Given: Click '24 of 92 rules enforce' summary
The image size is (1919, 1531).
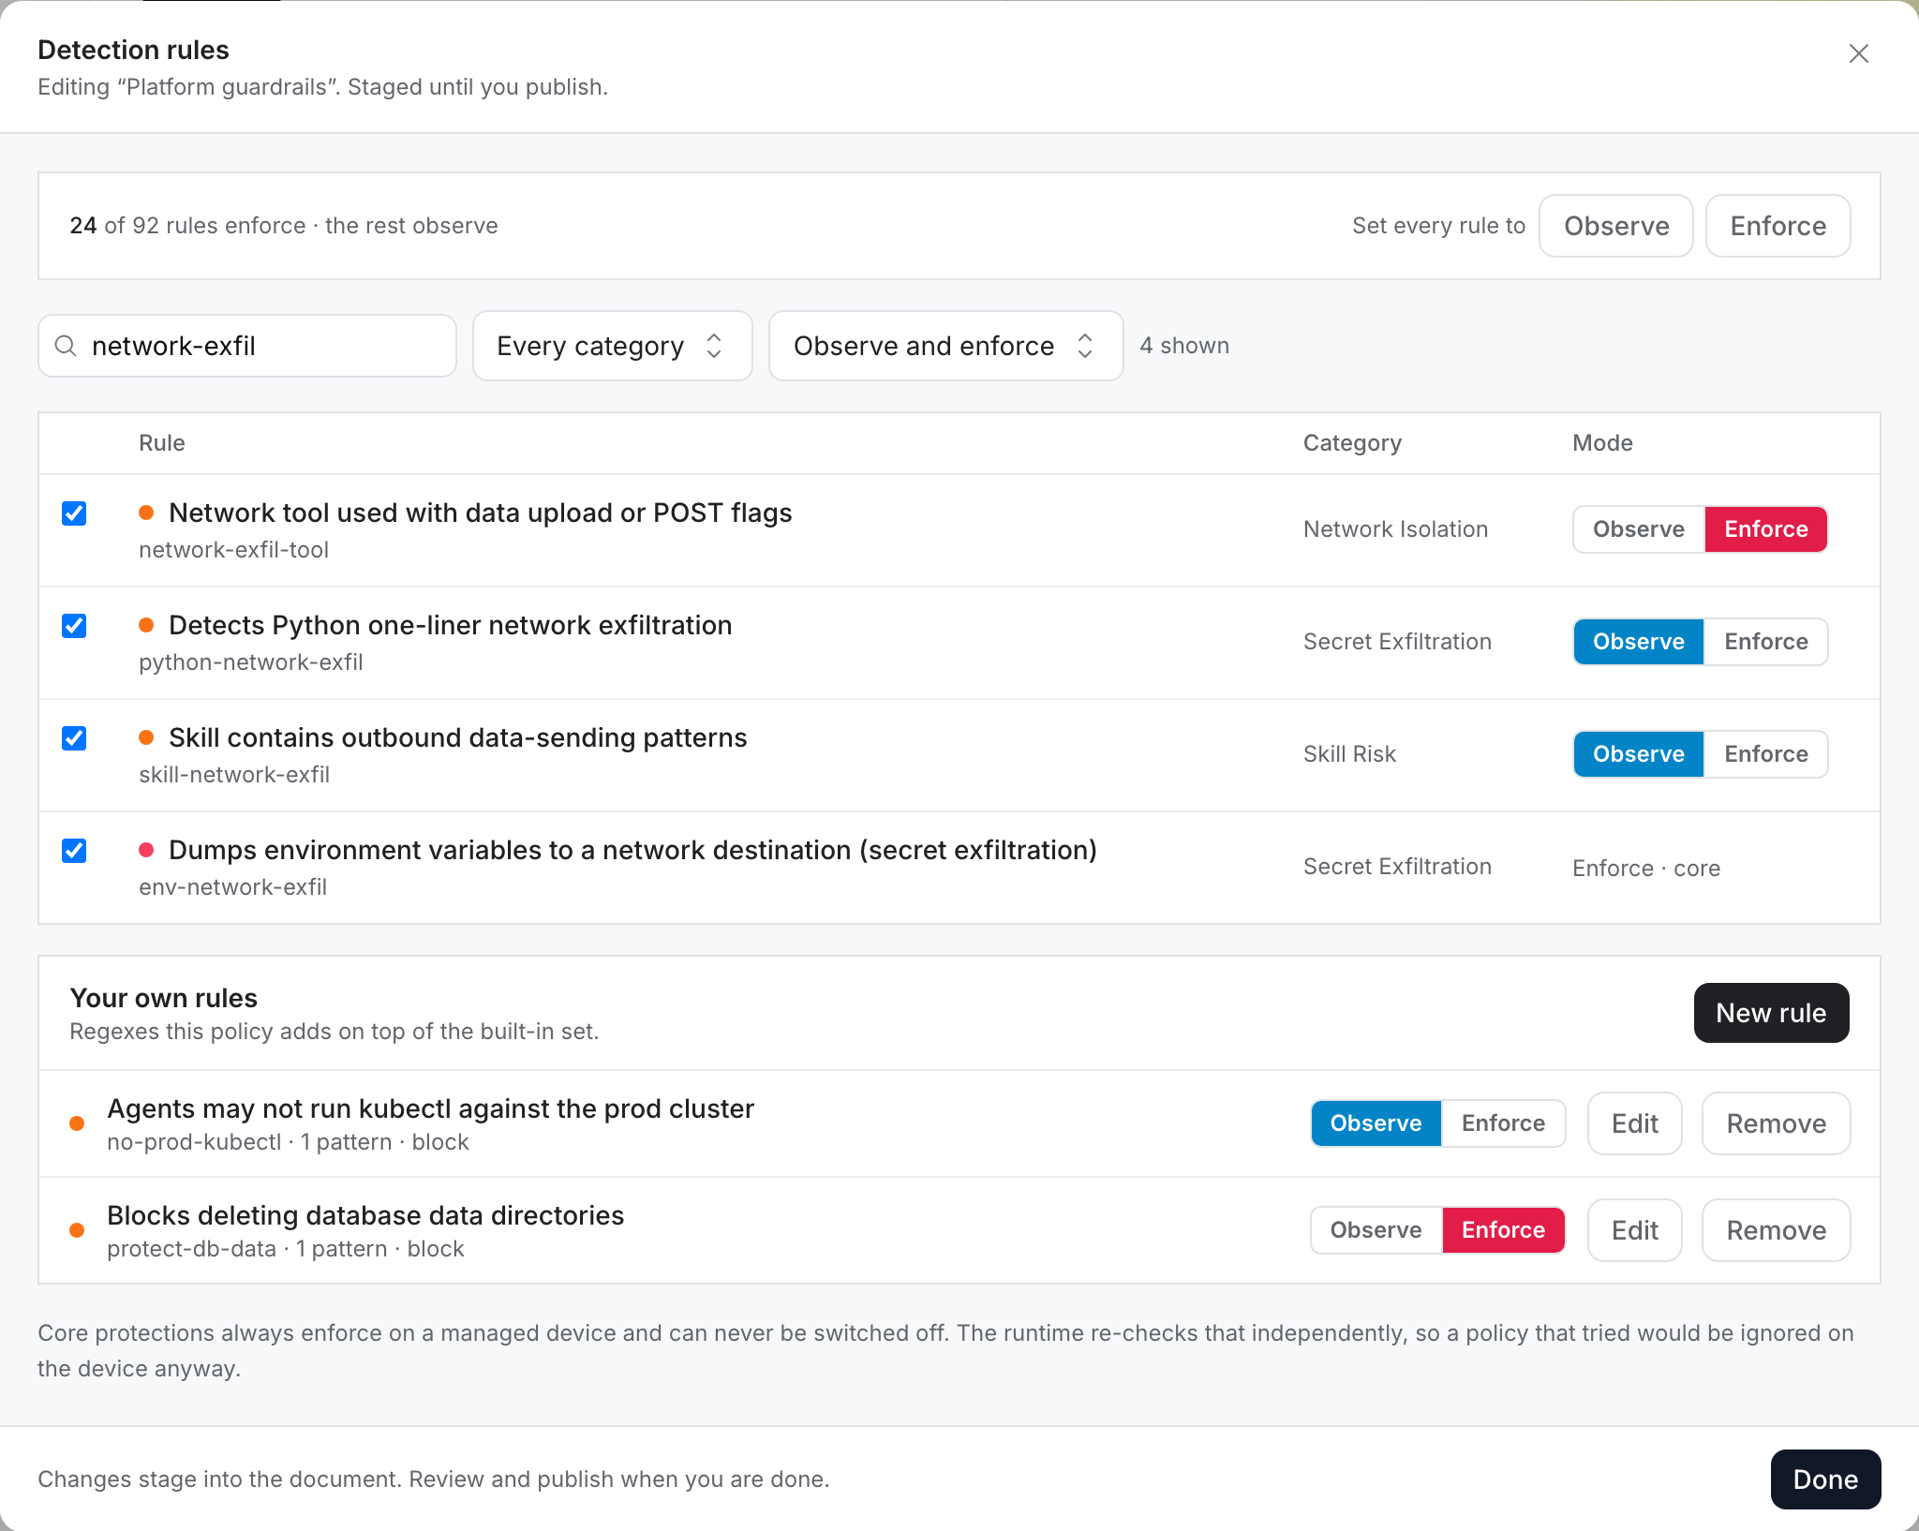Looking at the screenshot, I should pyautogui.click(x=284, y=226).
